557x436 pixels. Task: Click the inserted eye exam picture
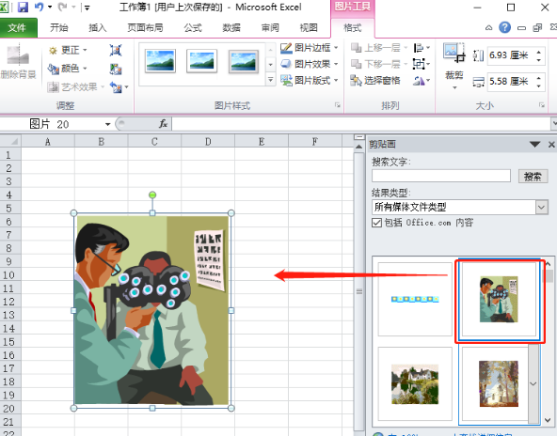(x=152, y=310)
